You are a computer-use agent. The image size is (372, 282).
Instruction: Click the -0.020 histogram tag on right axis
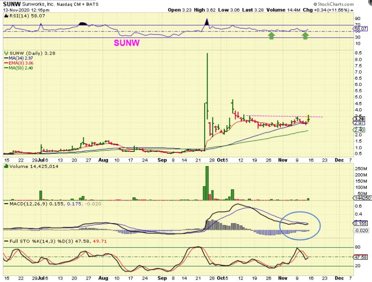click(361, 231)
